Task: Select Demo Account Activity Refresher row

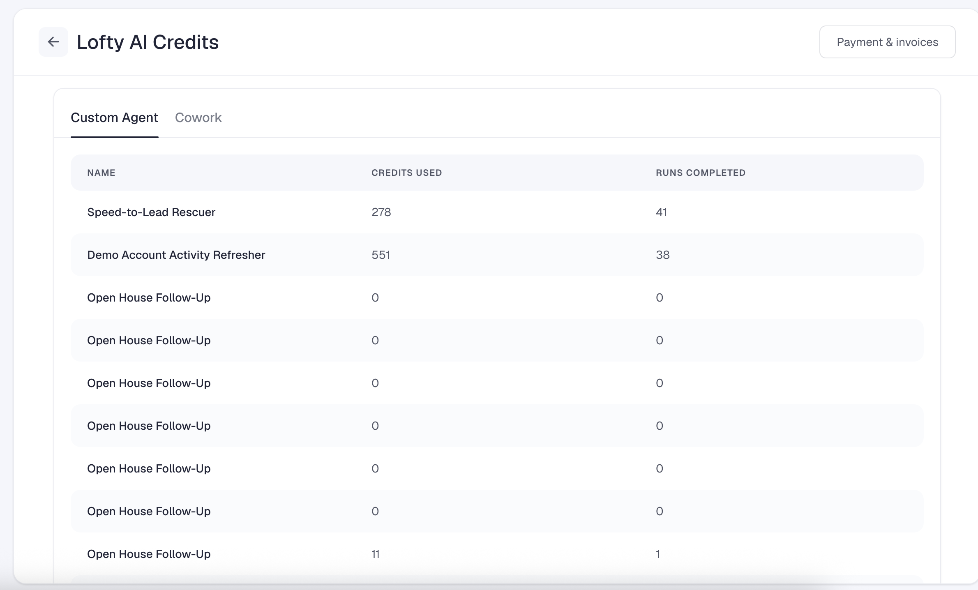Action: pos(497,255)
